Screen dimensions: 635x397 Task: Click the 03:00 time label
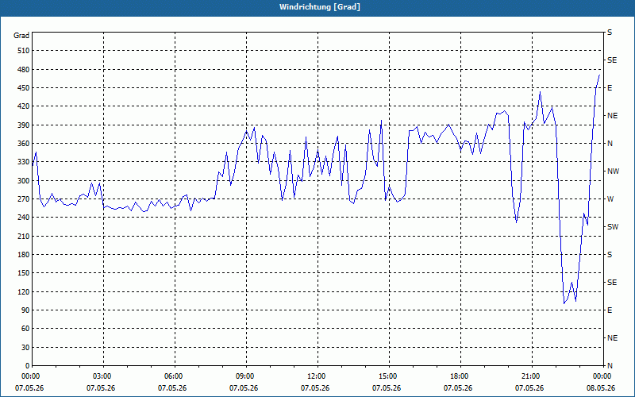[x=102, y=376]
